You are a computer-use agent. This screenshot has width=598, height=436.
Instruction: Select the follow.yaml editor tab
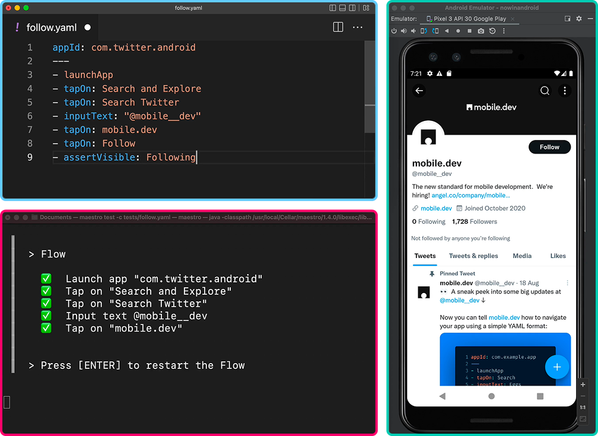[52, 27]
